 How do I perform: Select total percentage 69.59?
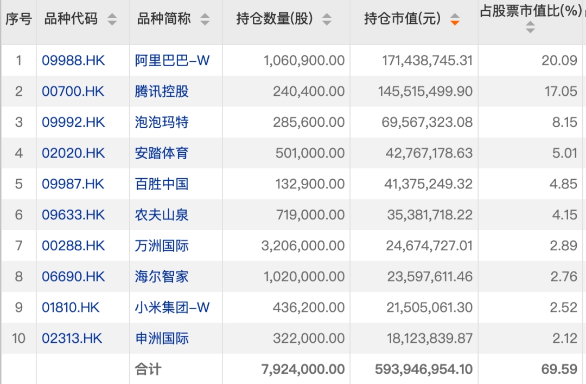[559, 369]
